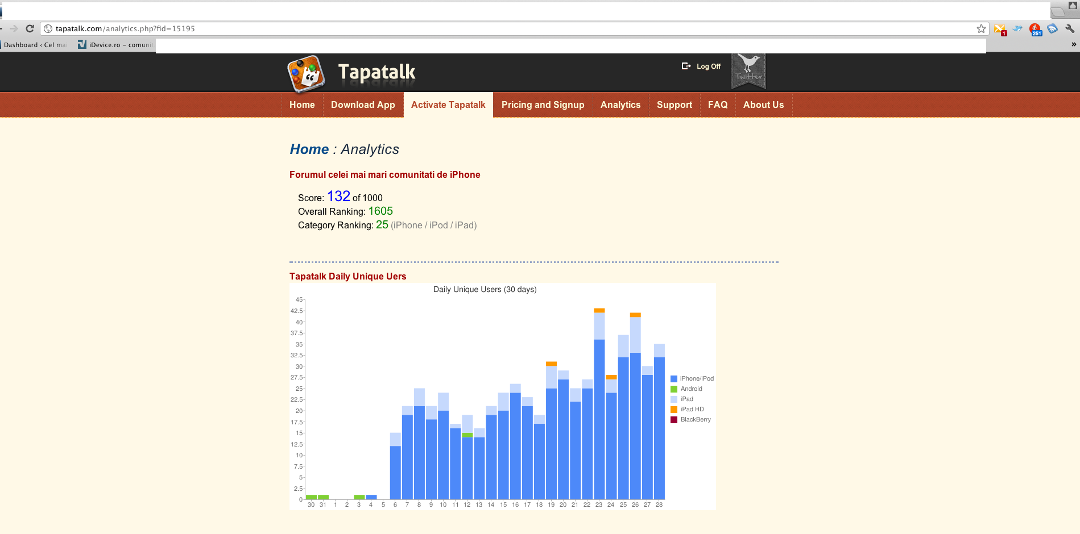Reload the page with the refresh icon
This screenshot has height=534, width=1080.
point(30,28)
